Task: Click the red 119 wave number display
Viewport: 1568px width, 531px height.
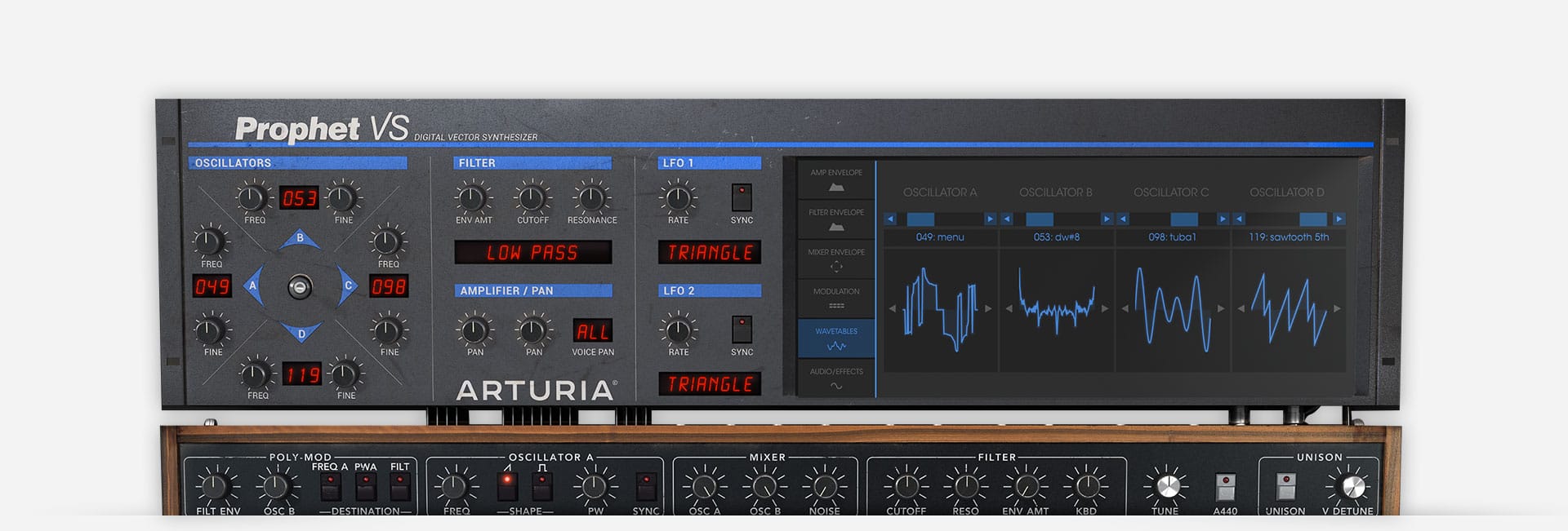Action: (302, 374)
